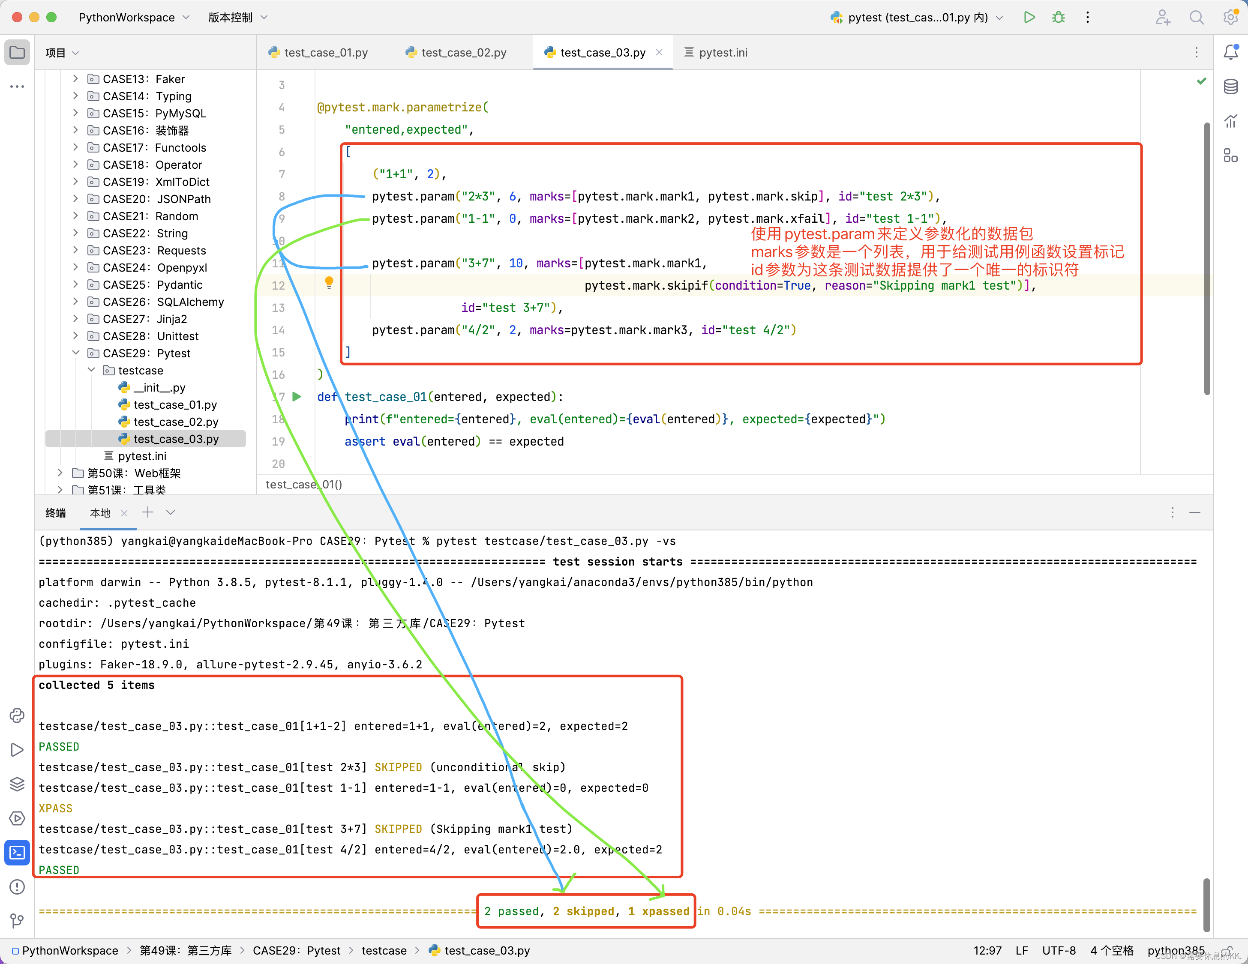Click test_case_02.py in project tree

click(175, 421)
